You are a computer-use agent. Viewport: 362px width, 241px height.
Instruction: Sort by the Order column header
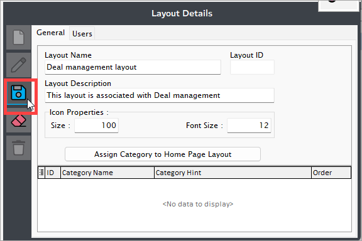(x=331, y=173)
